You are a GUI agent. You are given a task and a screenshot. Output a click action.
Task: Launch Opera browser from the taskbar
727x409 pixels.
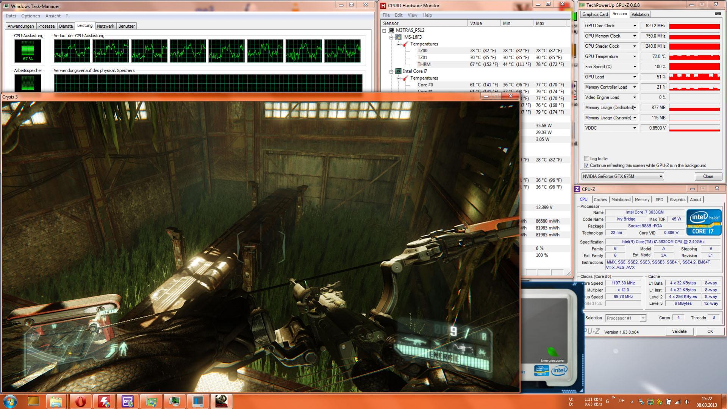point(80,401)
